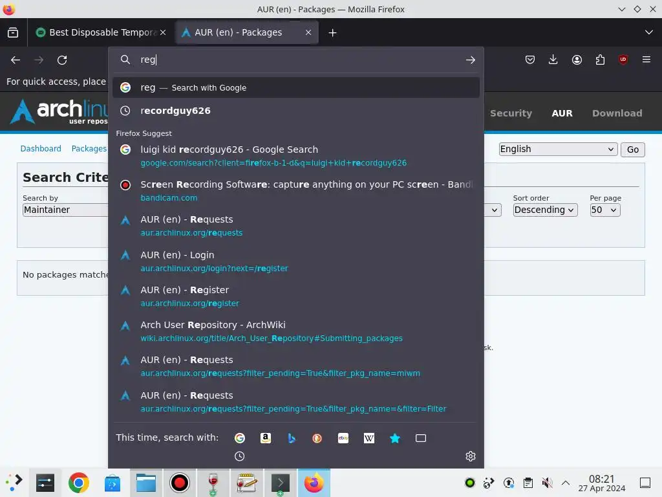
Task: Click the Go button beside language
Action: [x=632, y=149]
